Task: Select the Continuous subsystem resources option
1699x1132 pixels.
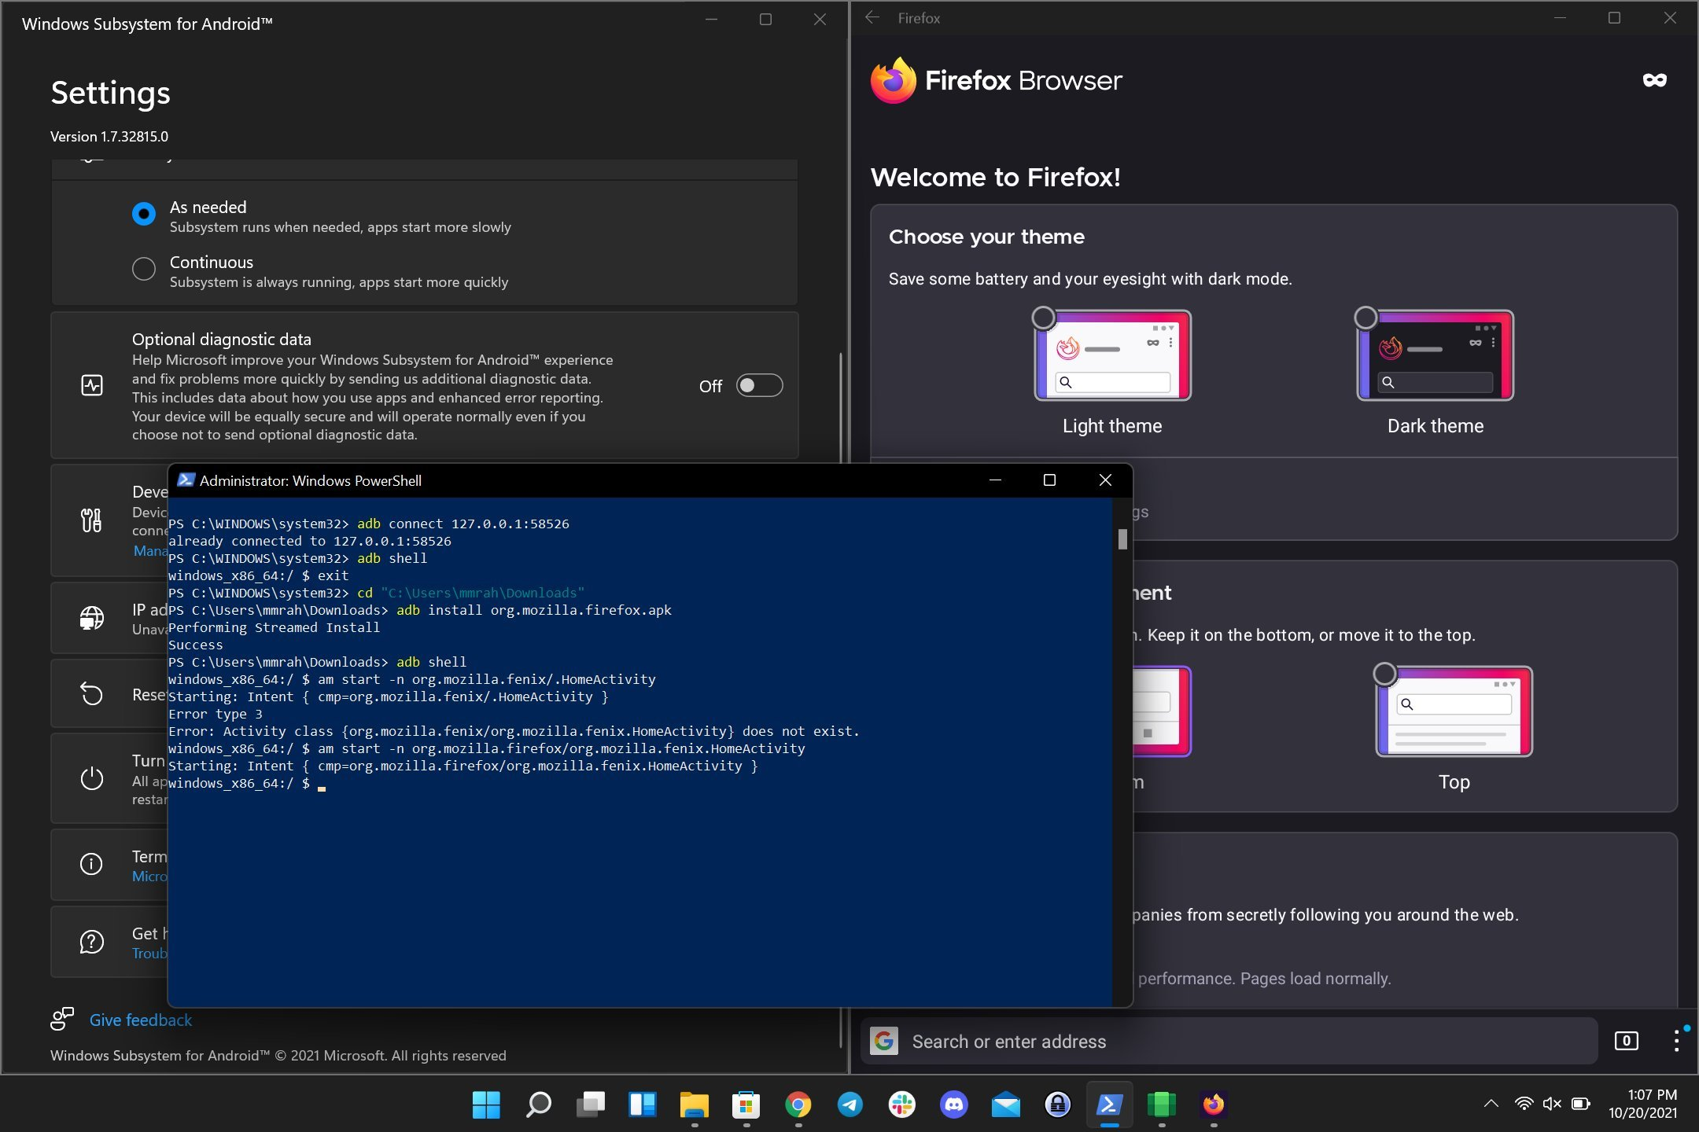Action: pyautogui.click(x=144, y=269)
